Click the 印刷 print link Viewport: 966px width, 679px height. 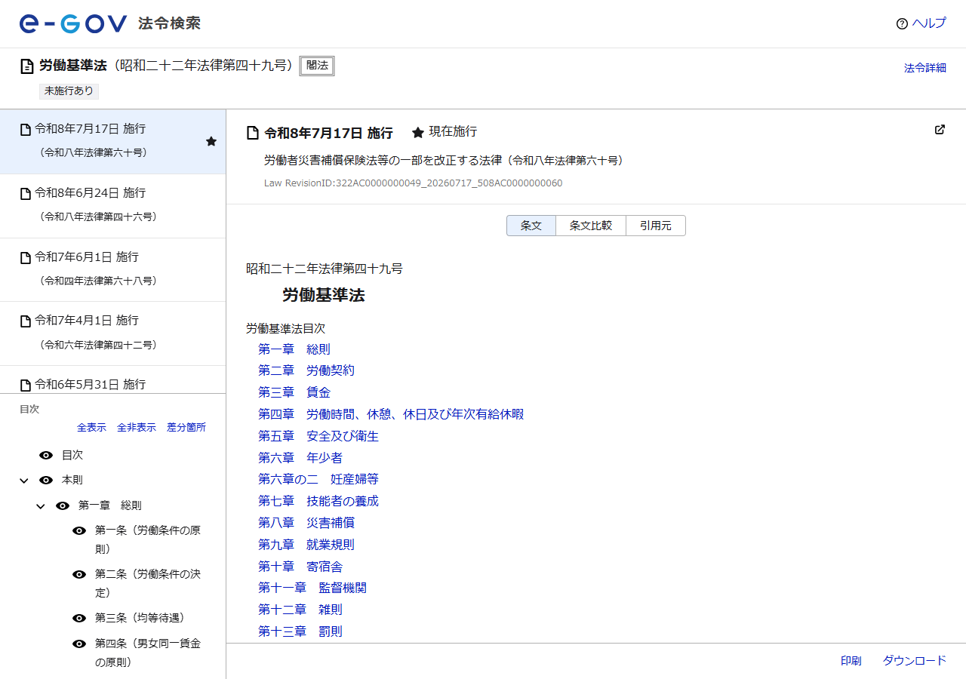click(851, 661)
